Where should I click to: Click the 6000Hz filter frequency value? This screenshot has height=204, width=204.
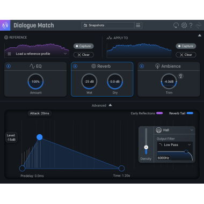[x=163, y=158]
